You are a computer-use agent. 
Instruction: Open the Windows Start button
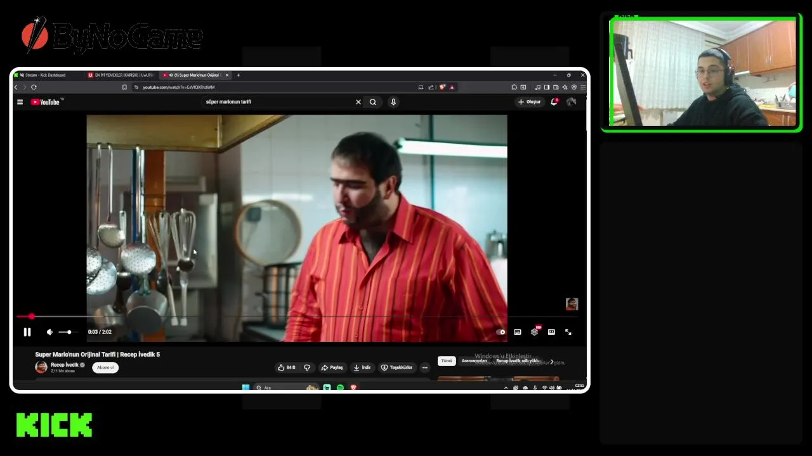coord(246,388)
